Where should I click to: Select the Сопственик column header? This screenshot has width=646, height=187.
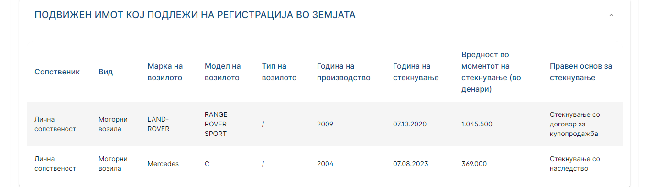57,72
